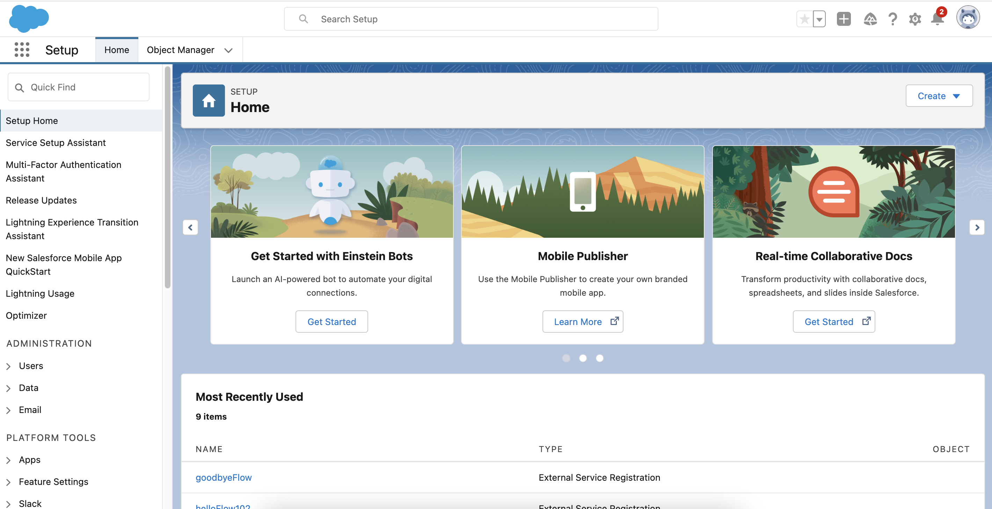This screenshot has width=992, height=509.
Task: Select the third carousel indicator dot
Action: point(600,358)
